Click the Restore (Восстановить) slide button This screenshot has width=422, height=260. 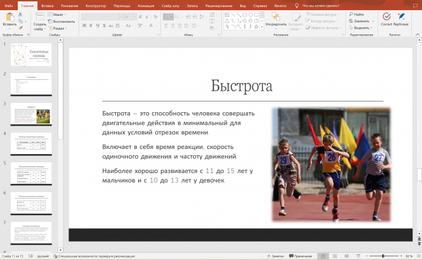click(62, 21)
